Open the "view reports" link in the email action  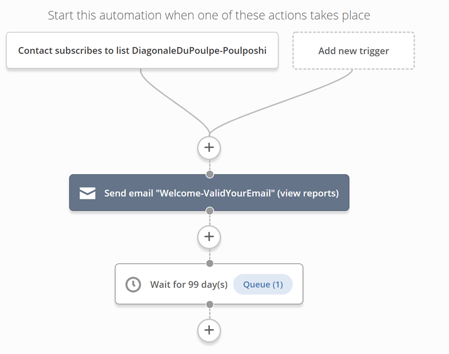coord(309,193)
